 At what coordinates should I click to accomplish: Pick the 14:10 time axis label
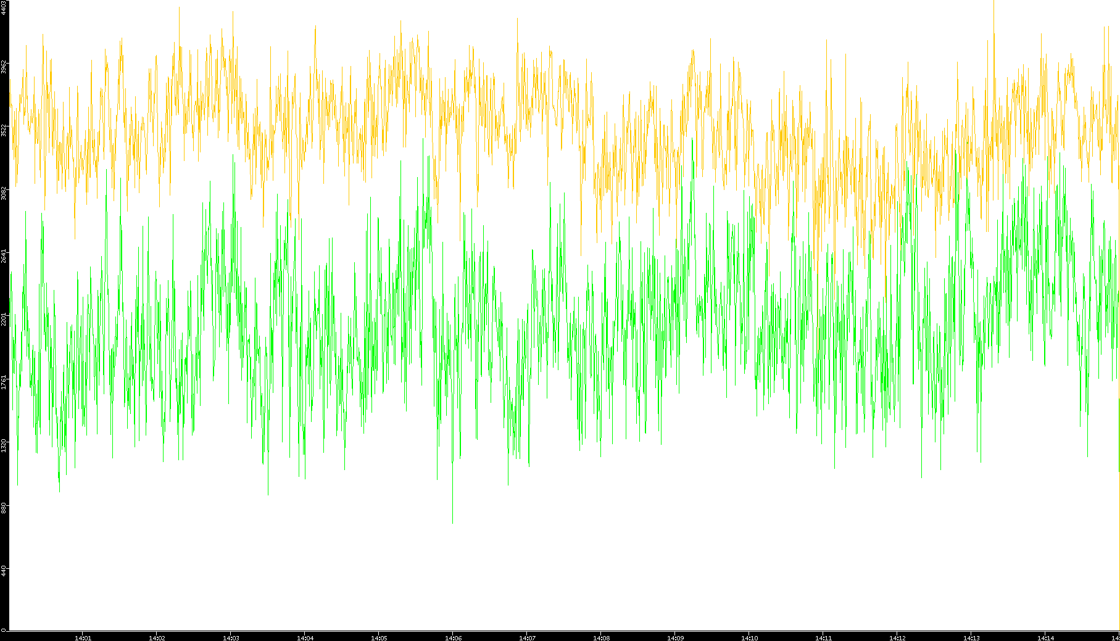click(749, 638)
